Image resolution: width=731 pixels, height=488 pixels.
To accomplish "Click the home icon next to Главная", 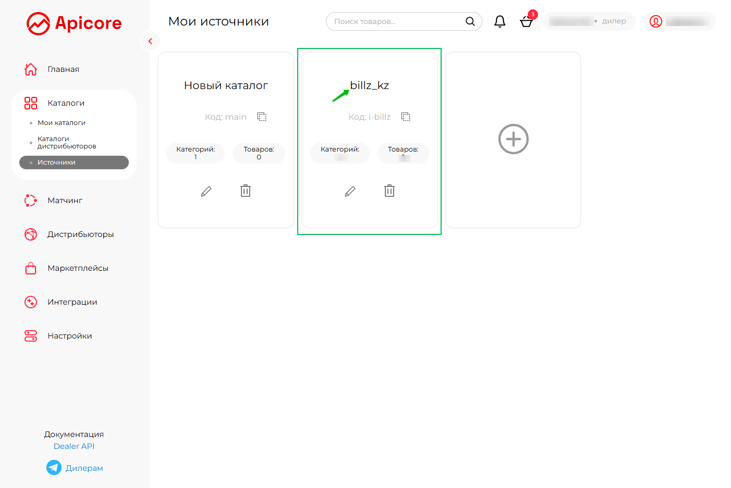I will pyautogui.click(x=31, y=69).
